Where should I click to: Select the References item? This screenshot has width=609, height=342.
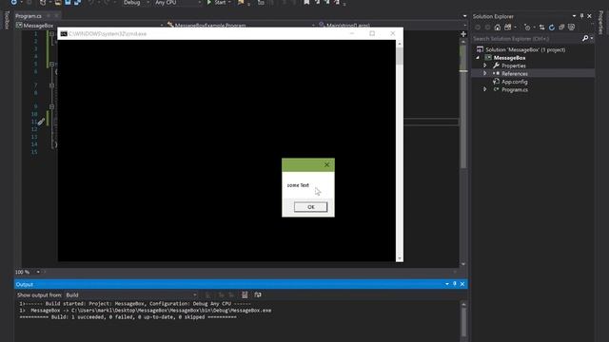point(514,74)
